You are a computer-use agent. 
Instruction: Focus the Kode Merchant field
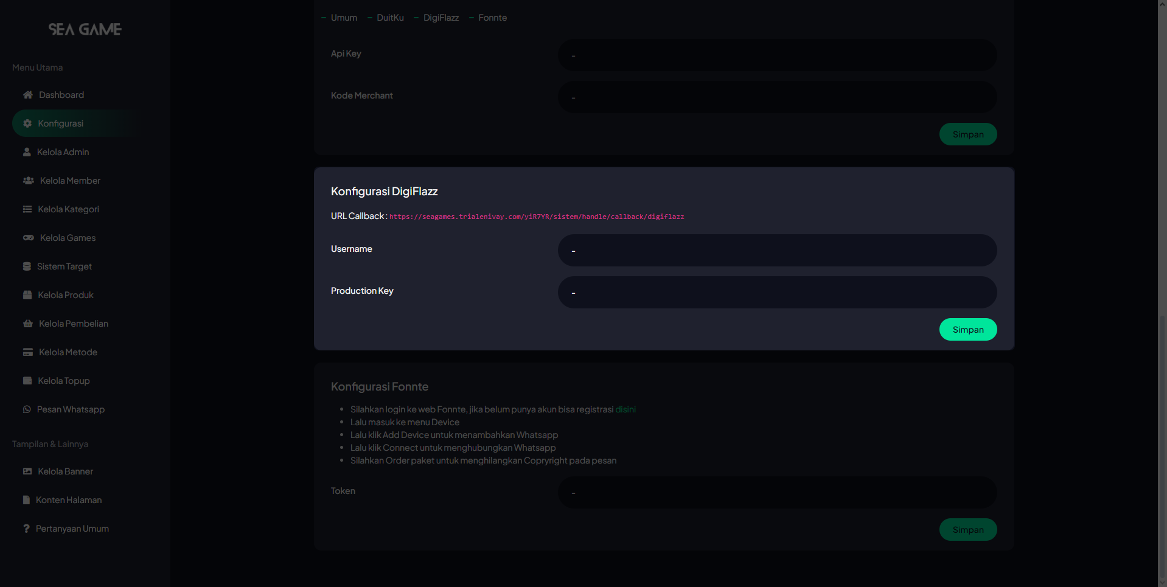[777, 97]
